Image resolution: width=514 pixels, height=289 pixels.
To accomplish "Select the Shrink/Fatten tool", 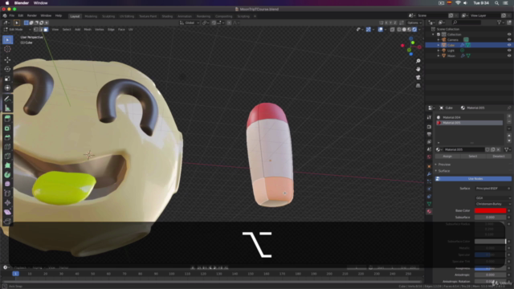I will tap(7, 203).
